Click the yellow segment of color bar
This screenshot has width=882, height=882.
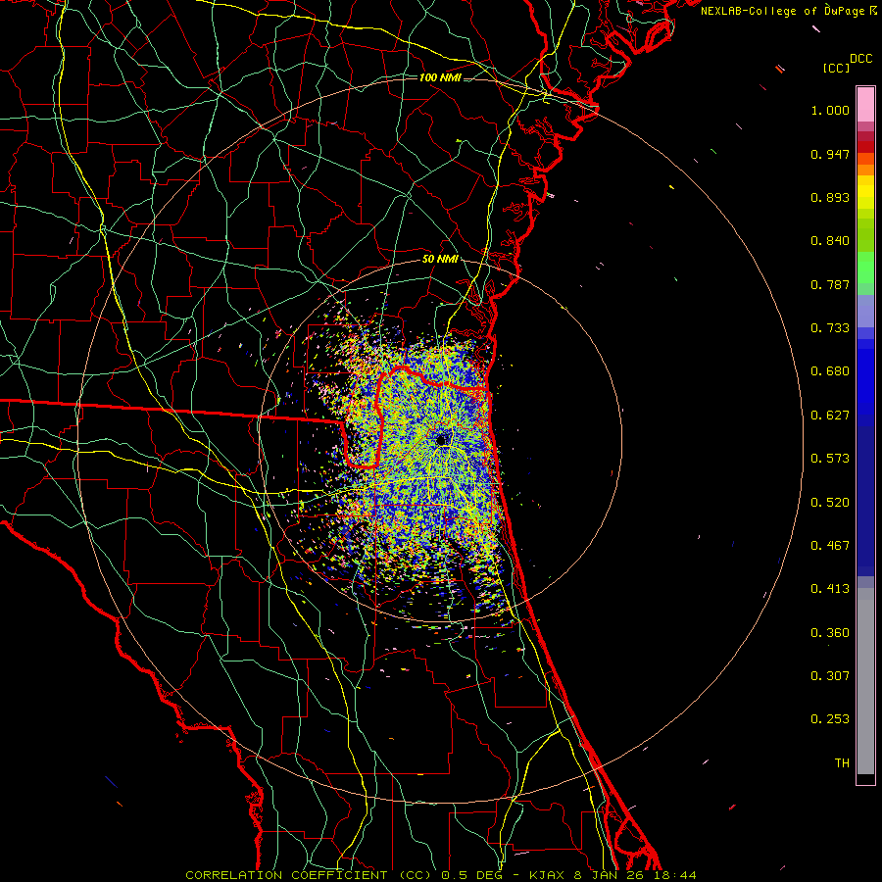click(x=865, y=193)
